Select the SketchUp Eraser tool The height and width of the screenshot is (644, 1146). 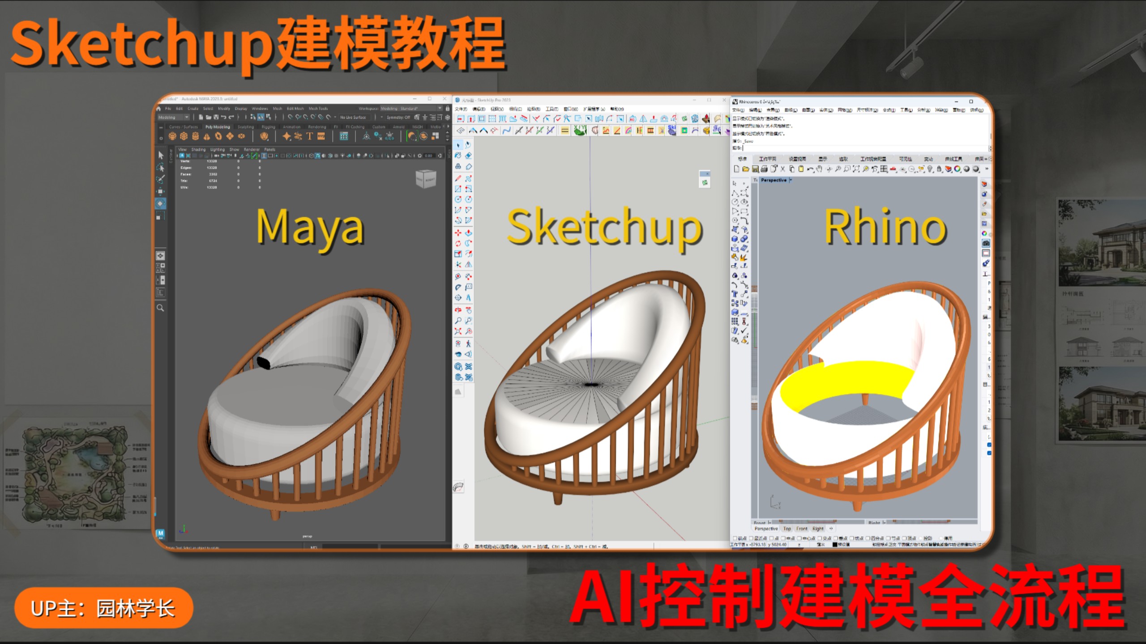(x=468, y=156)
